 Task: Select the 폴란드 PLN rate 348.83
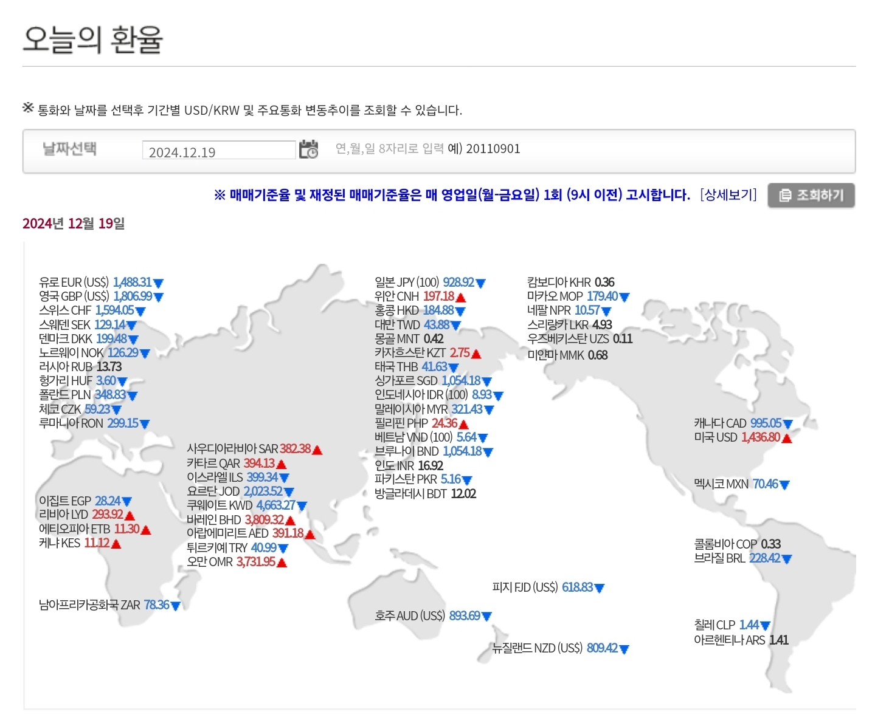[110, 395]
